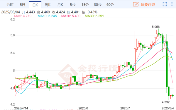Select the 30分 interval tab
Screen dimensions: 176x110
[98, 5]
